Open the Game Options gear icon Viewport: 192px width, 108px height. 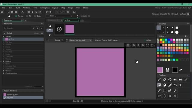coord(47,12)
